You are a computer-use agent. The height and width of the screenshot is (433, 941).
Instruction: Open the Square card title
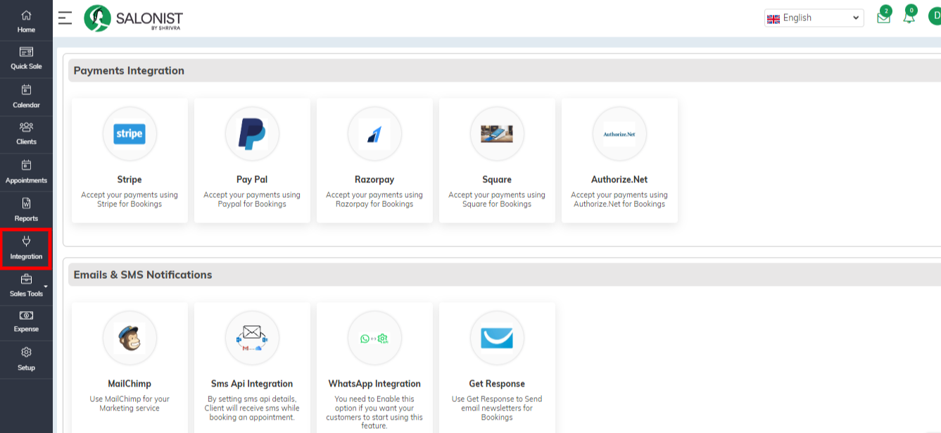[497, 180]
